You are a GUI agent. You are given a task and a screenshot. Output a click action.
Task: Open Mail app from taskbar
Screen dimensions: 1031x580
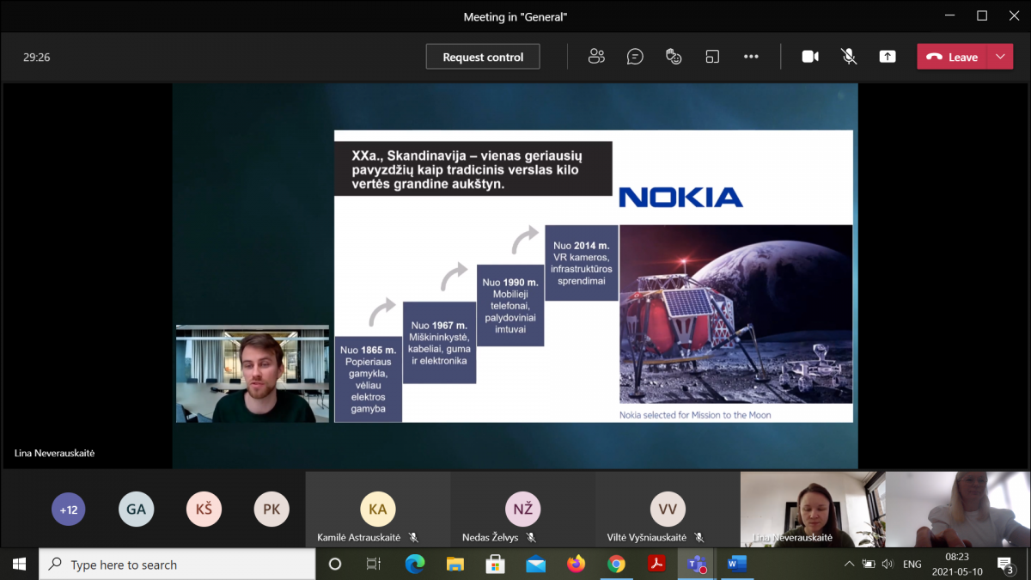click(x=536, y=565)
